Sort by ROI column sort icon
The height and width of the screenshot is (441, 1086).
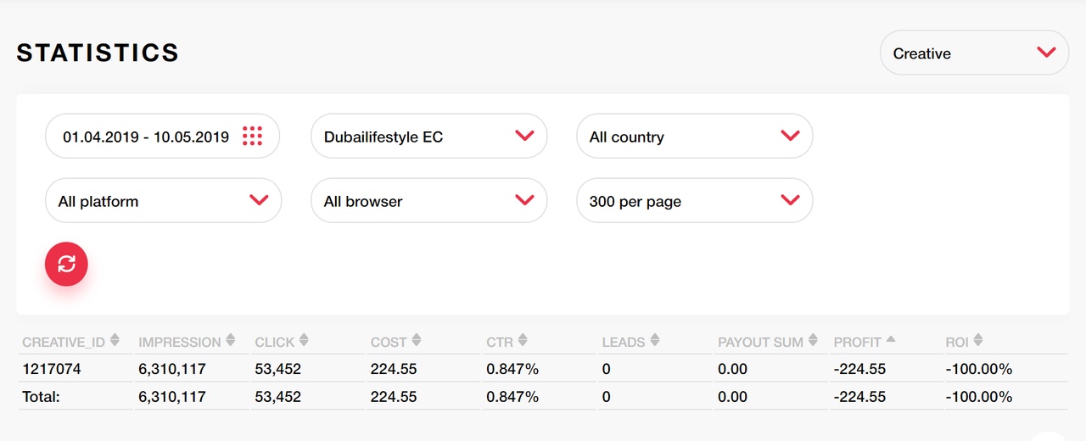978,341
